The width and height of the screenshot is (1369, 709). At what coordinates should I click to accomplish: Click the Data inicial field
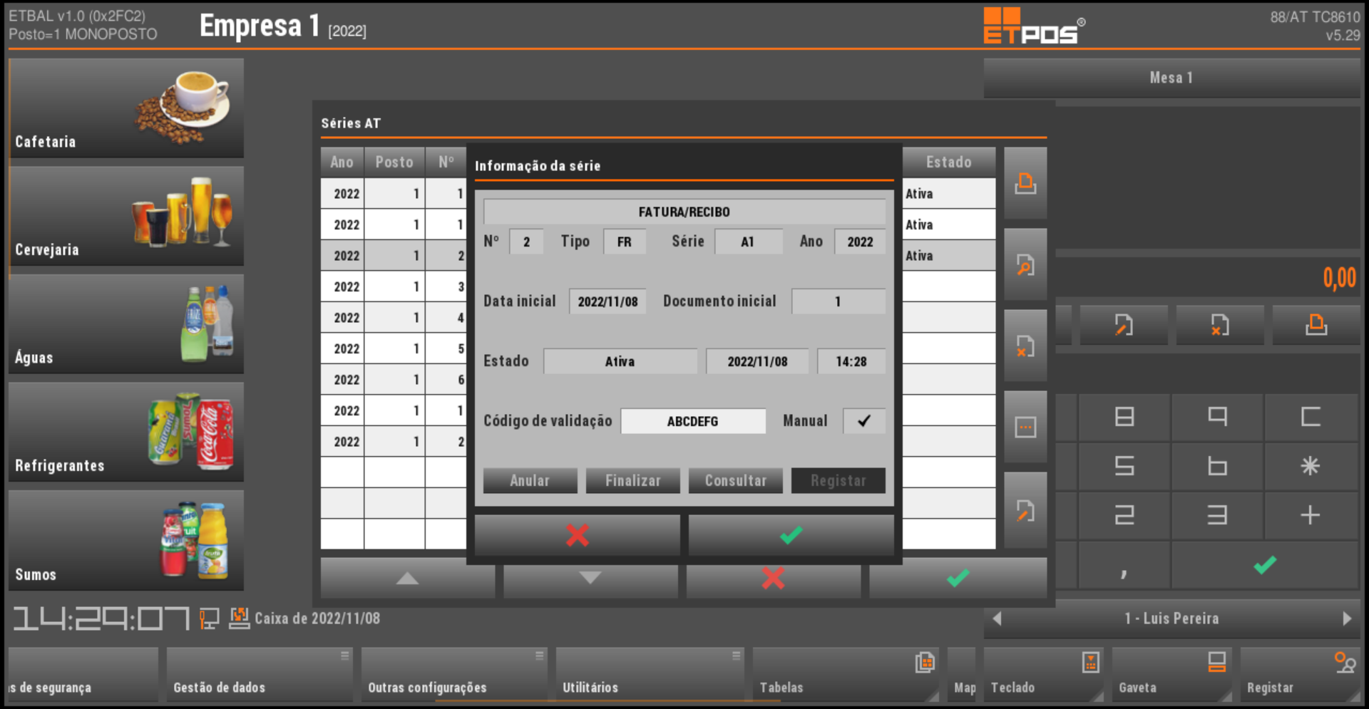607,301
